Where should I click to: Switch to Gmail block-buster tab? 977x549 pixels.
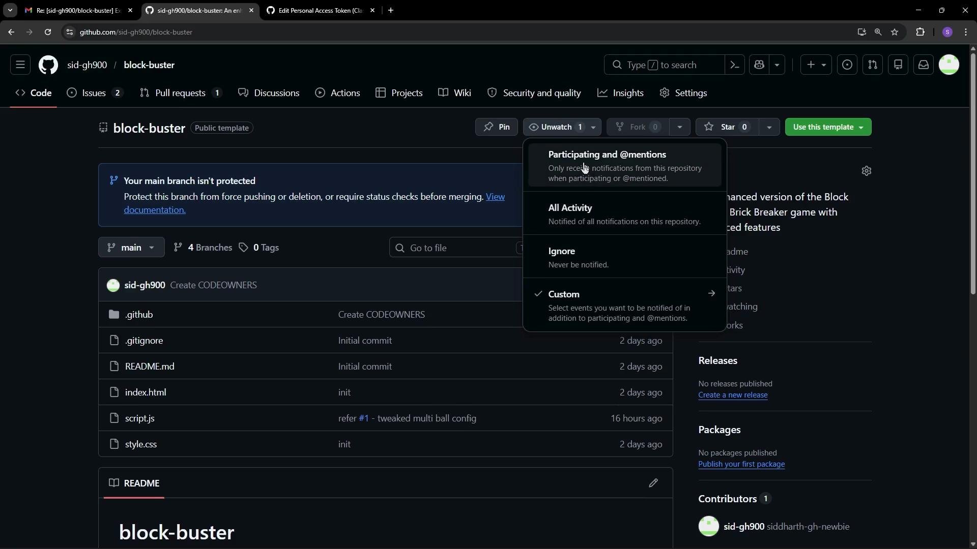[x=78, y=10]
